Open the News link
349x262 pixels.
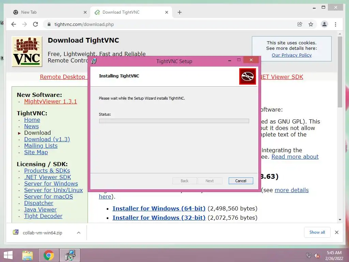[31, 126]
